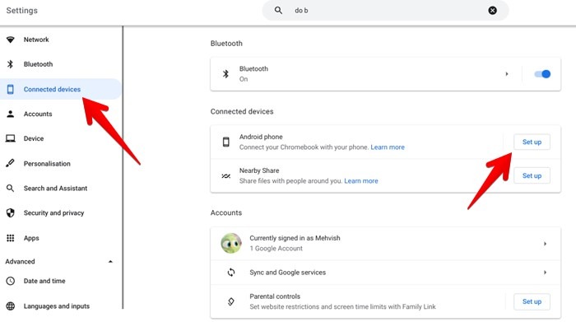Open Languages and inputs settings

click(x=57, y=306)
